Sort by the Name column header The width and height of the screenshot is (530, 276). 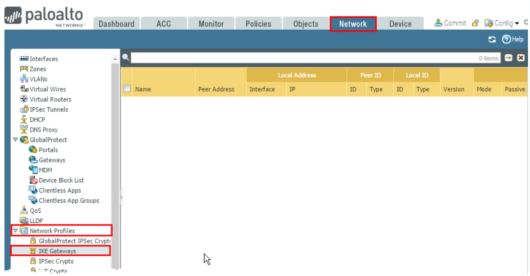tap(143, 89)
